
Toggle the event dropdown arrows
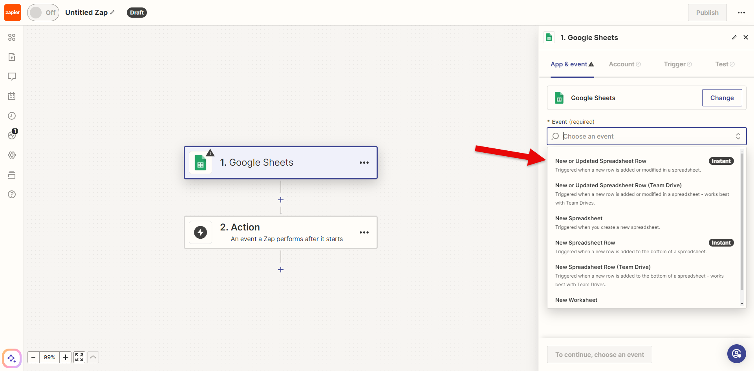click(738, 136)
